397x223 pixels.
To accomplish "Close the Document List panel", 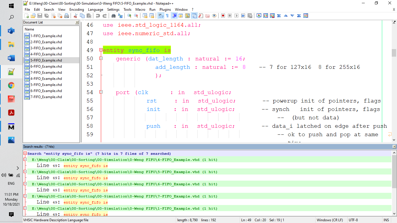I will pyautogui.click(x=77, y=22).
